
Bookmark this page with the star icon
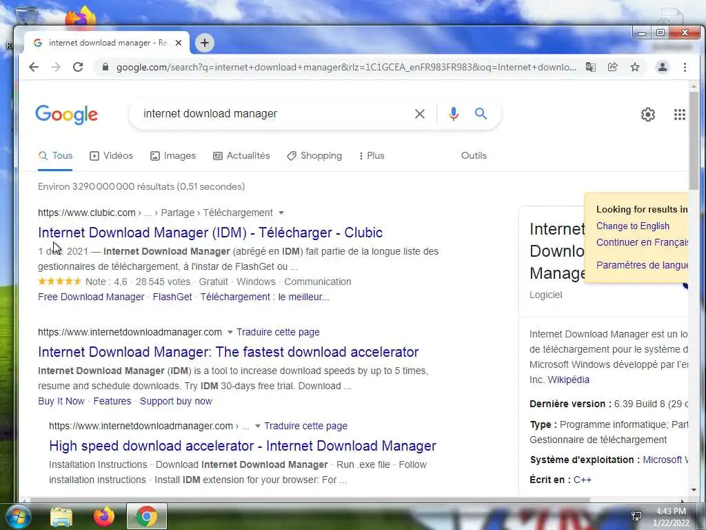point(635,67)
